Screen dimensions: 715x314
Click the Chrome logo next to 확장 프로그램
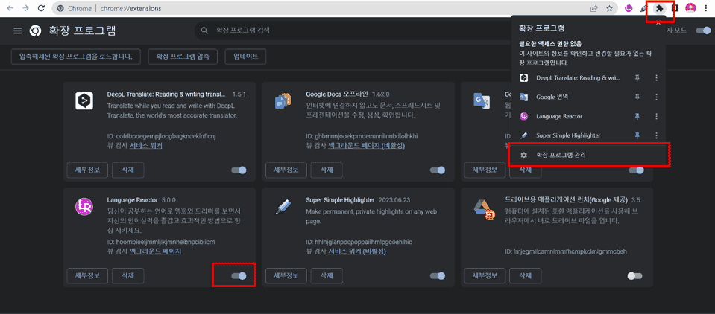(34, 31)
